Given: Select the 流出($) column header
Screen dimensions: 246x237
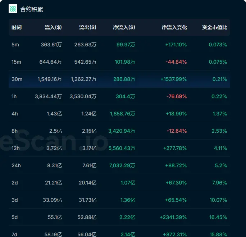Looking at the screenshot, I should tap(88, 27).
